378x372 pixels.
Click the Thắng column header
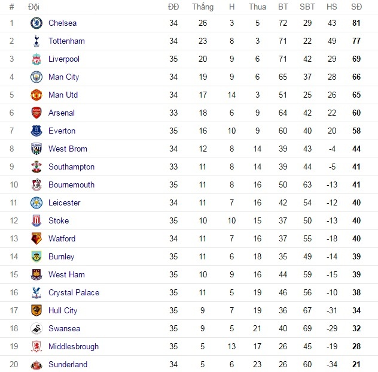(203, 7)
